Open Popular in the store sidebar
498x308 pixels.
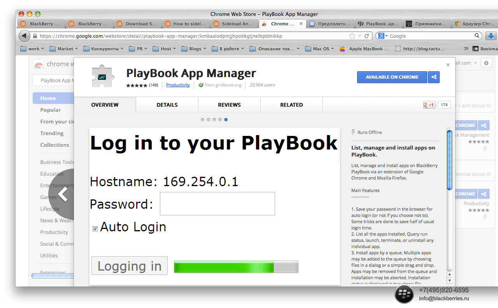(51, 110)
